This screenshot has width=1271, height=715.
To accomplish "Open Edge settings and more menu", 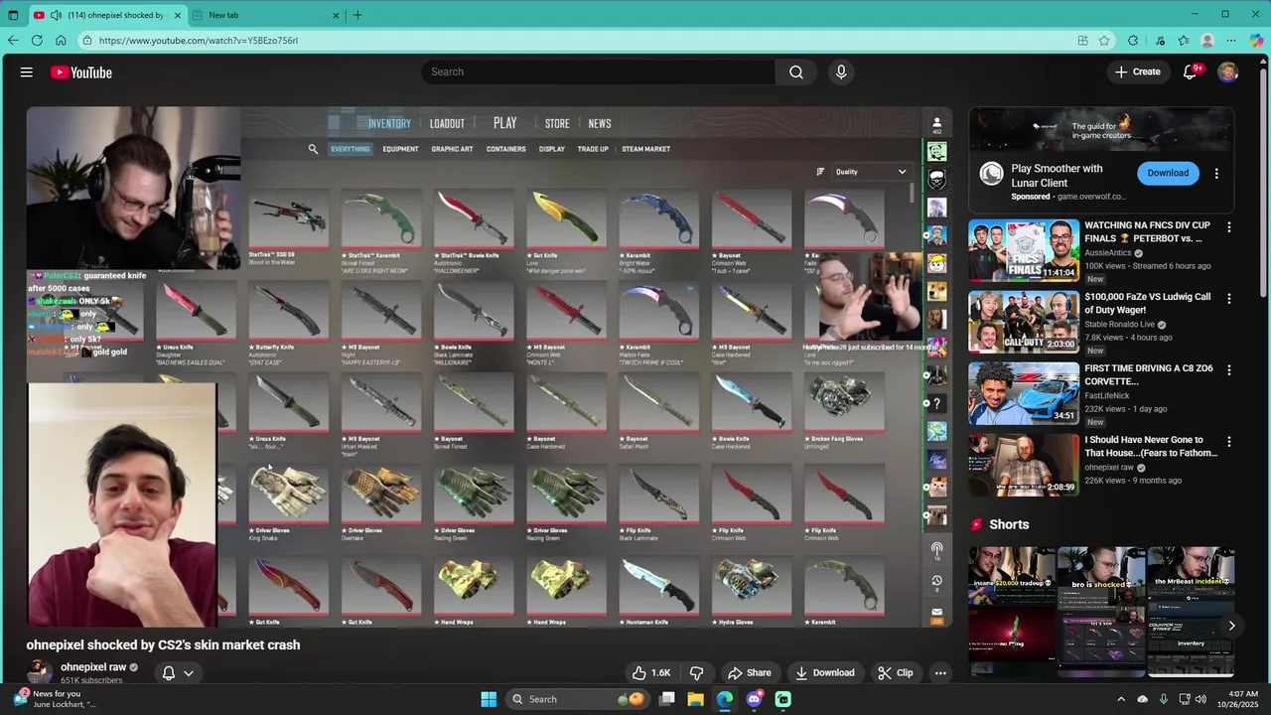I will tap(1231, 41).
